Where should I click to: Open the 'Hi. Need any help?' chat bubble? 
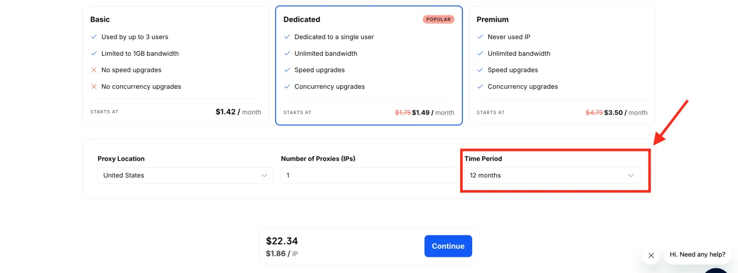click(698, 255)
